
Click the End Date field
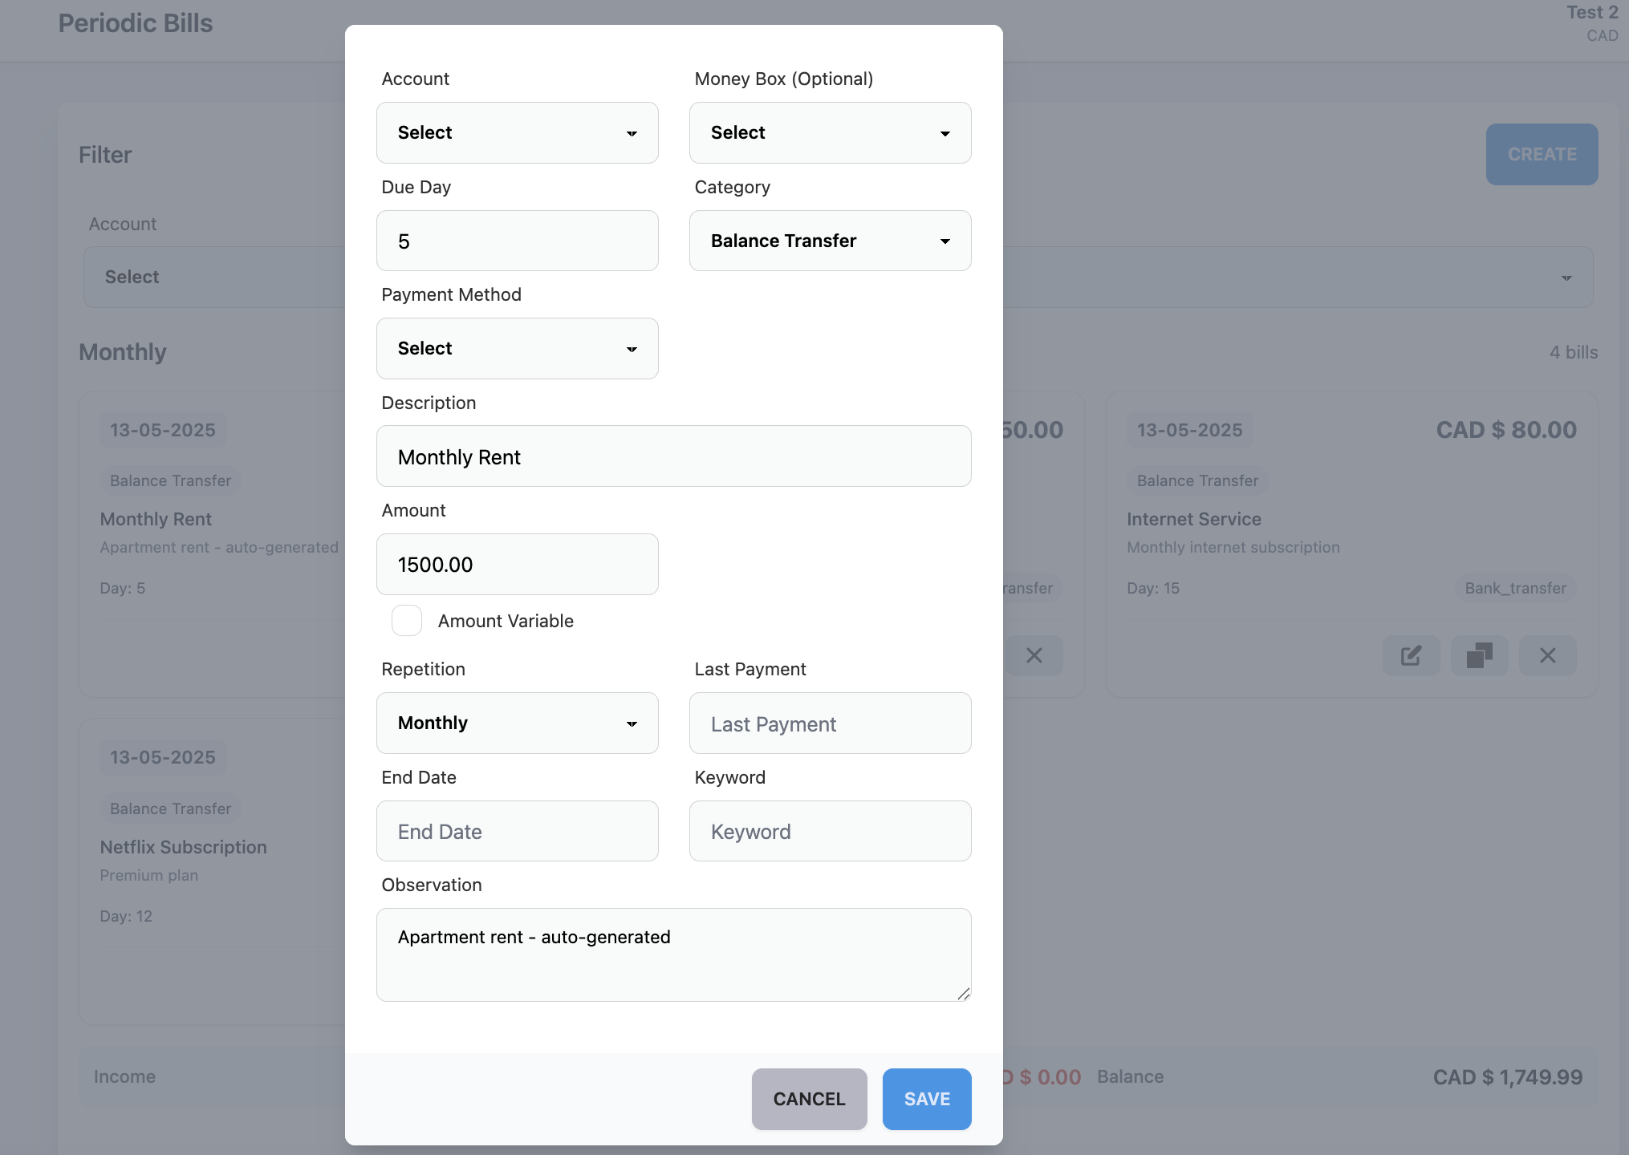coord(517,831)
